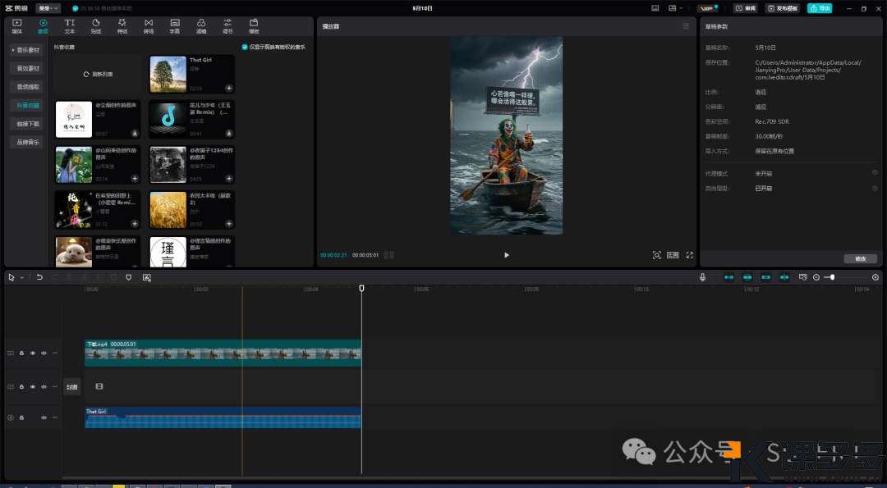The height and width of the screenshot is (488, 887).
Task: Open the Transitions (转场) panel
Action: click(148, 26)
